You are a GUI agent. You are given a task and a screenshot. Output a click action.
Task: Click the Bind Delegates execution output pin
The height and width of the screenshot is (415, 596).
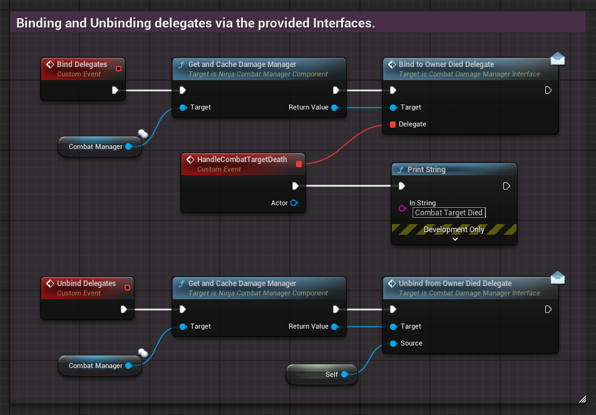[x=115, y=90]
